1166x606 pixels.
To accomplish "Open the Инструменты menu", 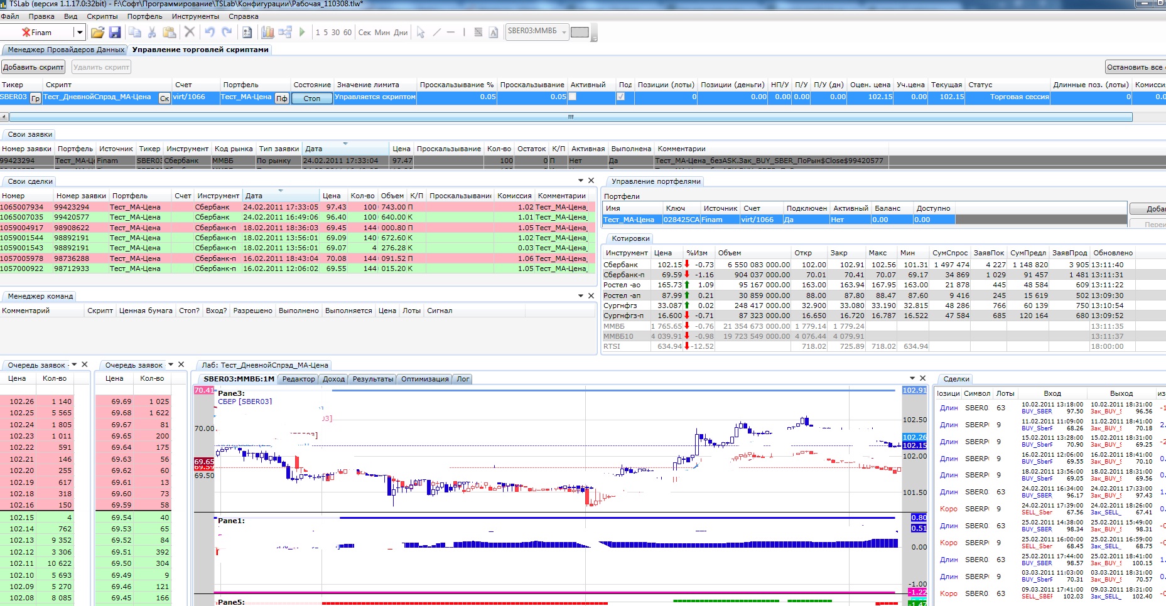I will coord(195,16).
